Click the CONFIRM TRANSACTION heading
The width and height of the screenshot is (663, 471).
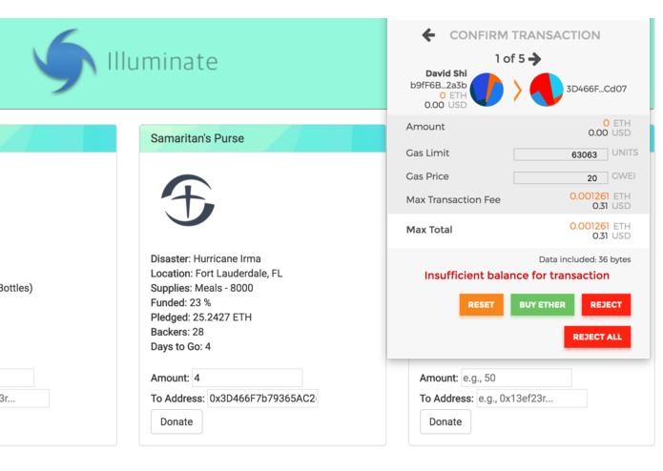(x=525, y=35)
